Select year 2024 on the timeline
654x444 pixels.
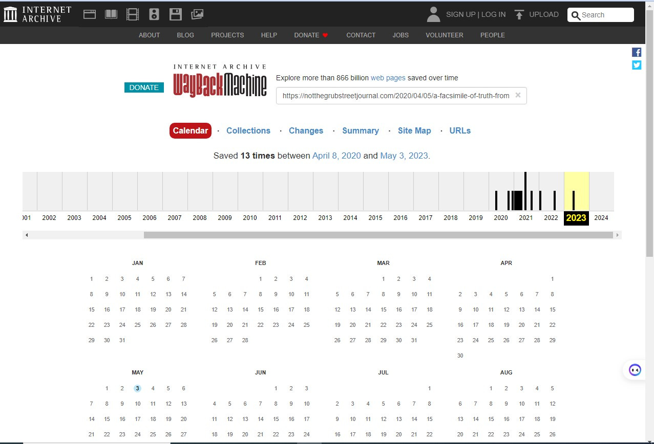[x=601, y=218]
